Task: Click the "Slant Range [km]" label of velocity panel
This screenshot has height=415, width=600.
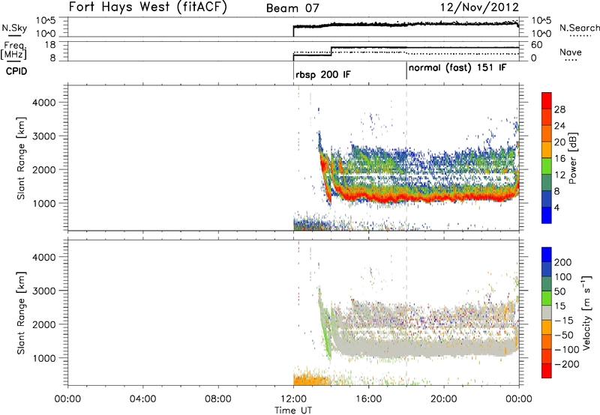Action: [x=21, y=313]
